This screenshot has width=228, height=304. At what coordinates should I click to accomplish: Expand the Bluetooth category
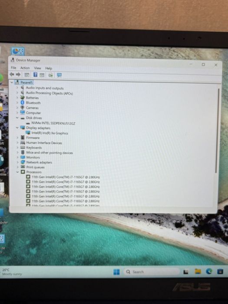point(17,102)
